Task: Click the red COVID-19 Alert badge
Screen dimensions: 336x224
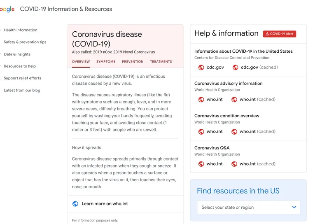Action: (280, 34)
